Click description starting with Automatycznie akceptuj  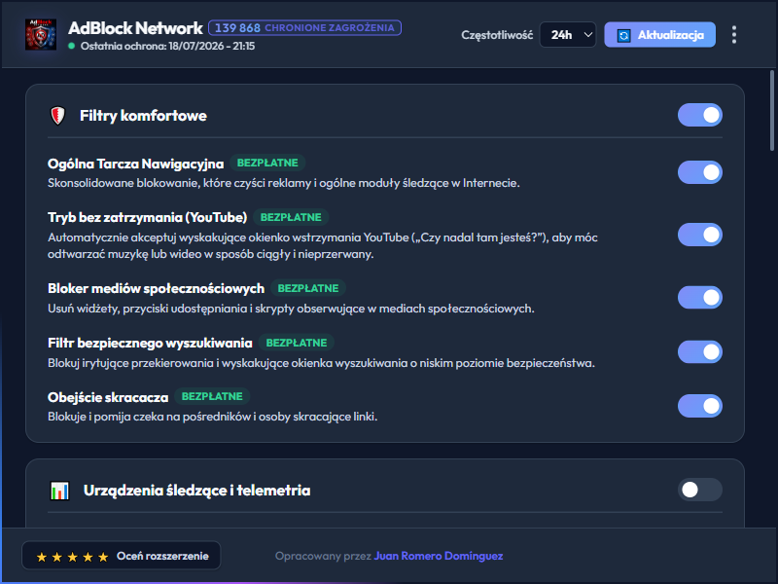click(x=323, y=246)
